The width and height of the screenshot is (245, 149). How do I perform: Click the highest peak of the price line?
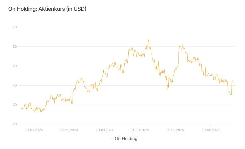pos(149,40)
